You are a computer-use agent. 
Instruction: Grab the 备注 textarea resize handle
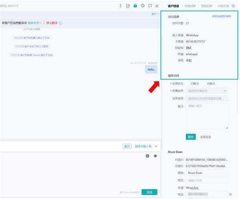pos(227,128)
